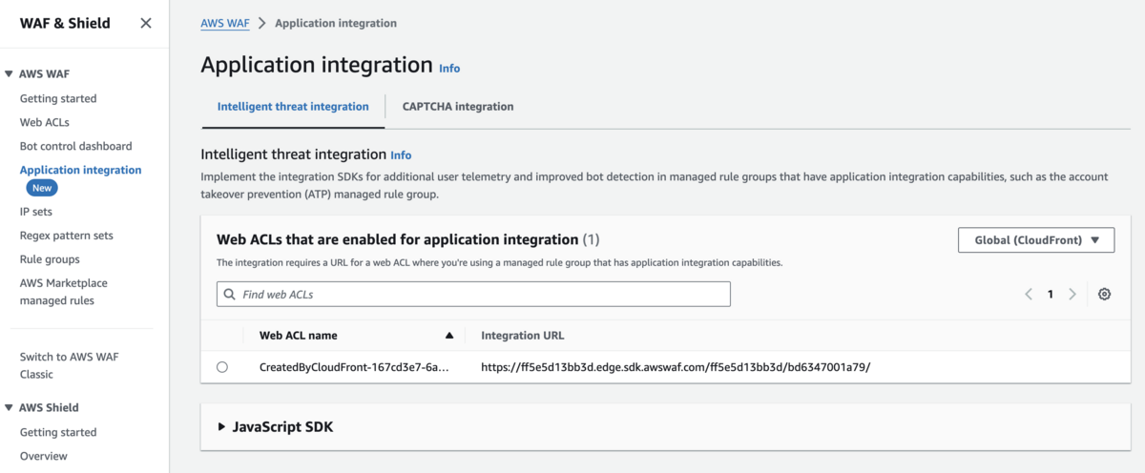Click the search magnifier icon
Image resolution: width=1145 pixels, height=473 pixels.
tap(230, 295)
